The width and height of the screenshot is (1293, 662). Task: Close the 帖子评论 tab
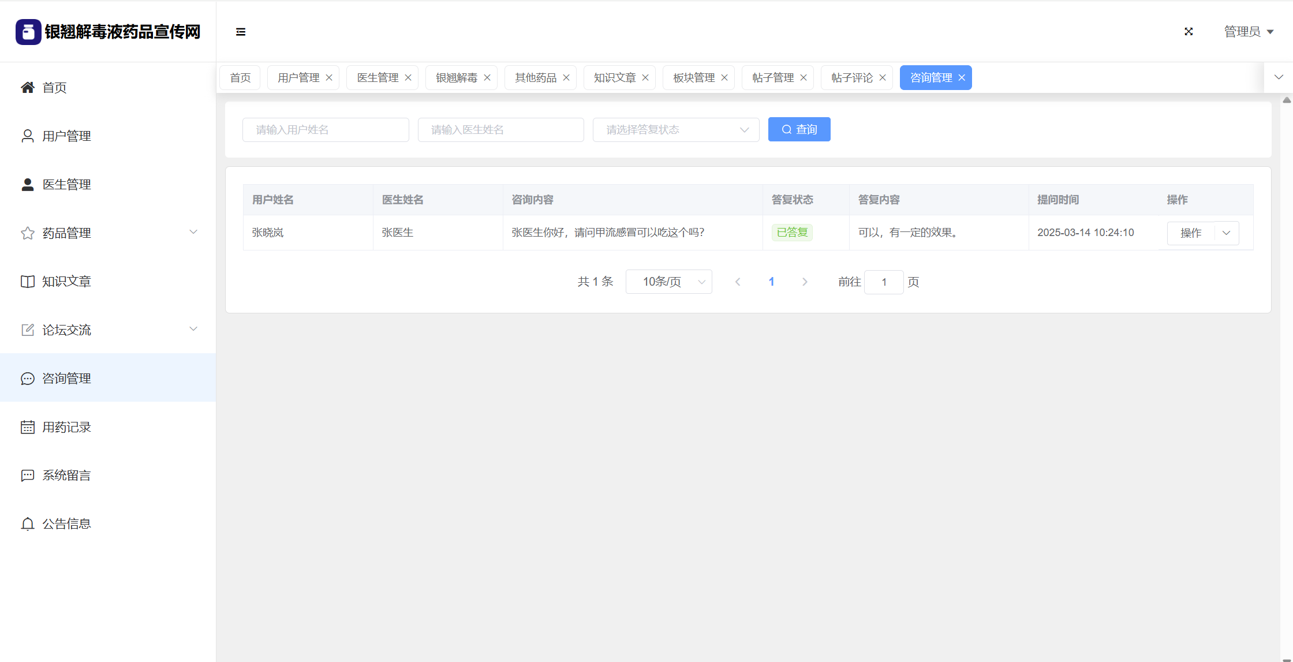[x=883, y=78]
